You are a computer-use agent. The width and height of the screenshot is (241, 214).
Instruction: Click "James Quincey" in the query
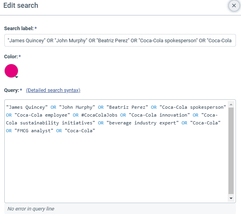[x=27, y=107]
